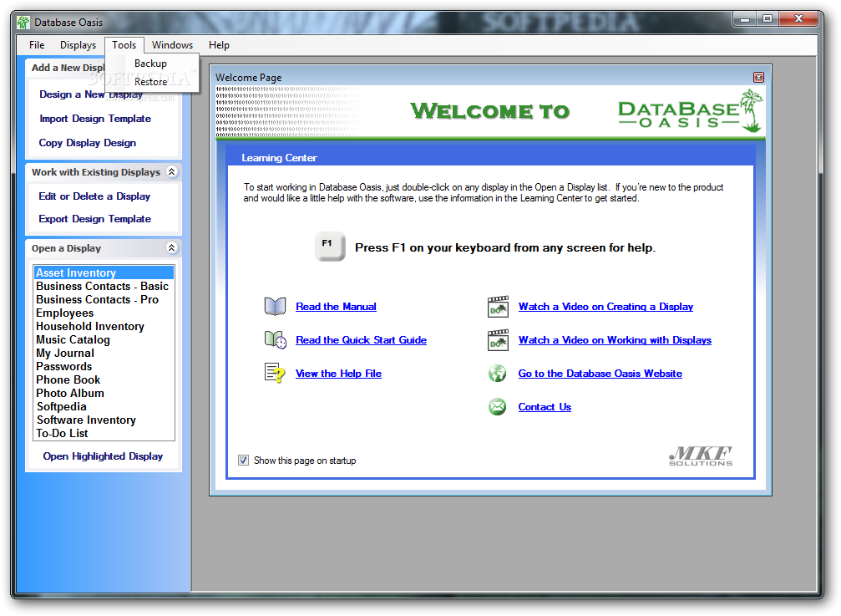Viewport: 841px width, 616px height.
Task: Close the open Tools menu
Action: coord(124,45)
